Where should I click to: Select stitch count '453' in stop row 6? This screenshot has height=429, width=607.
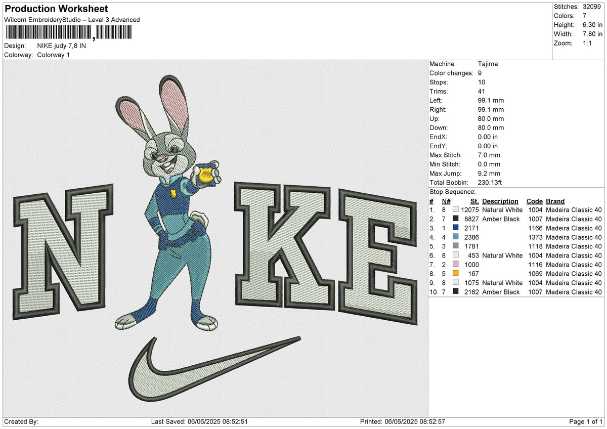pos(473,255)
